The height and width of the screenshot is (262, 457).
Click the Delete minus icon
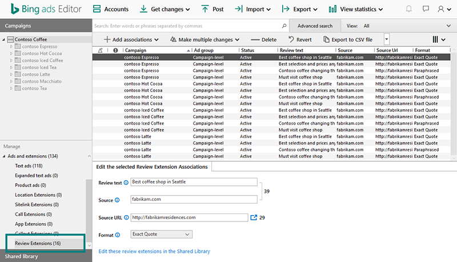pyautogui.click(x=255, y=39)
